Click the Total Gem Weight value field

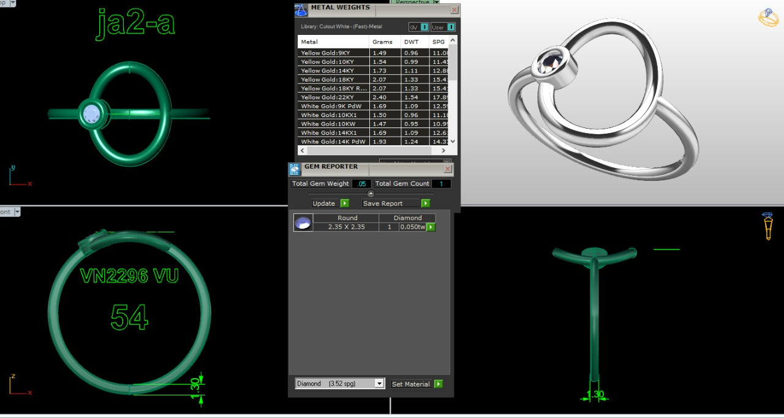361,184
